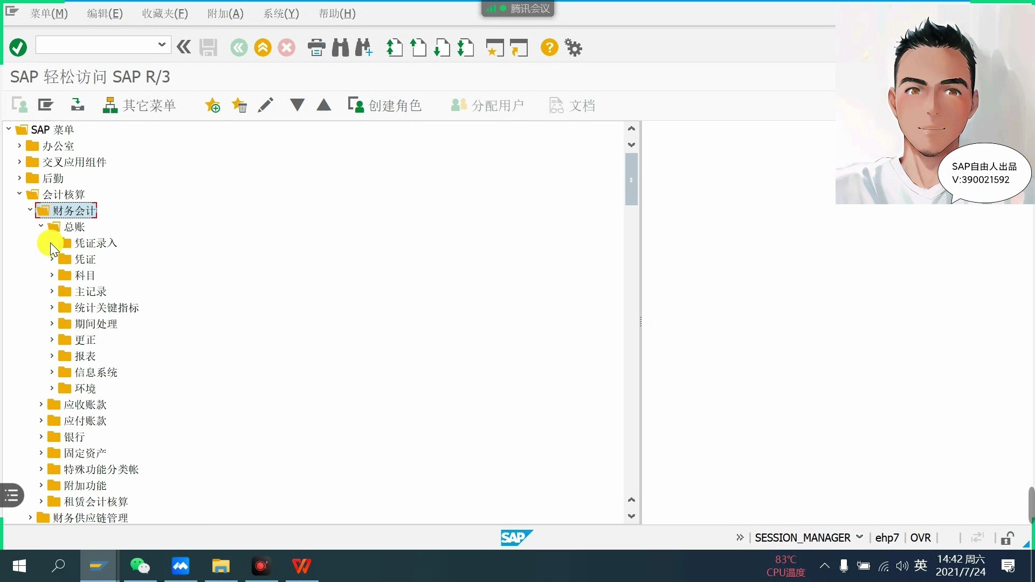
Task: Click the User Menu icon
Action: (x=20, y=105)
